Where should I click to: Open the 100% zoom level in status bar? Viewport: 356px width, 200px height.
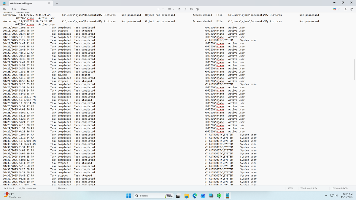[290, 188]
